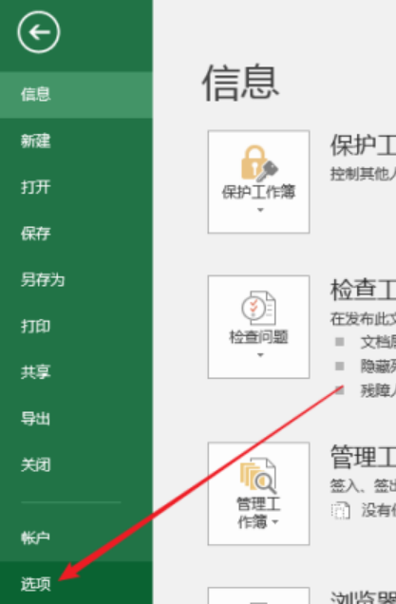This screenshot has height=604, width=396.
Task: Expand the 管理工作簿 dropdown arrow
Action: coord(275,522)
